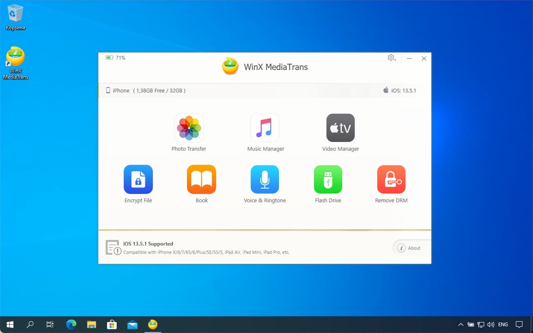Switch ENG input language
This screenshot has height=333, width=533.
[x=503, y=325]
